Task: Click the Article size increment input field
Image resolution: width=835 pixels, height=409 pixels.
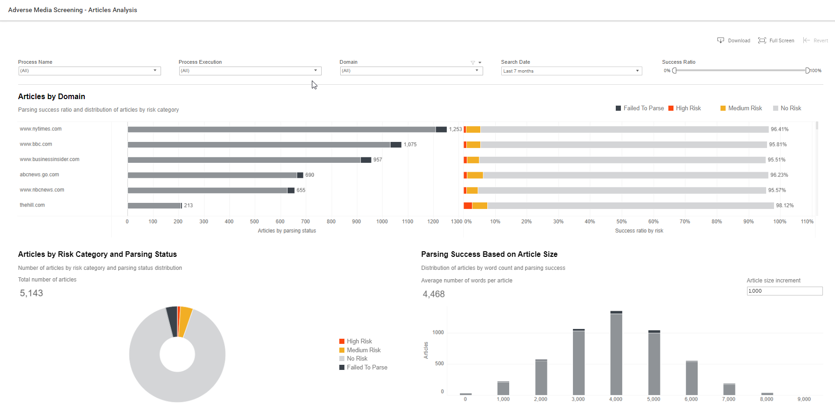Action: [785, 291]
